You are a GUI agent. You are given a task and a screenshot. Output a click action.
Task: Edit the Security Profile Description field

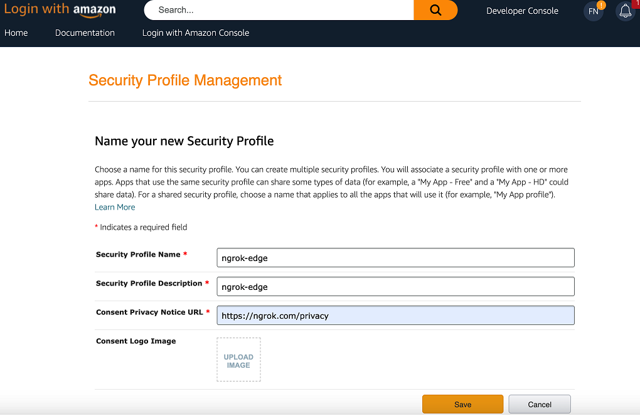[395, 287]
